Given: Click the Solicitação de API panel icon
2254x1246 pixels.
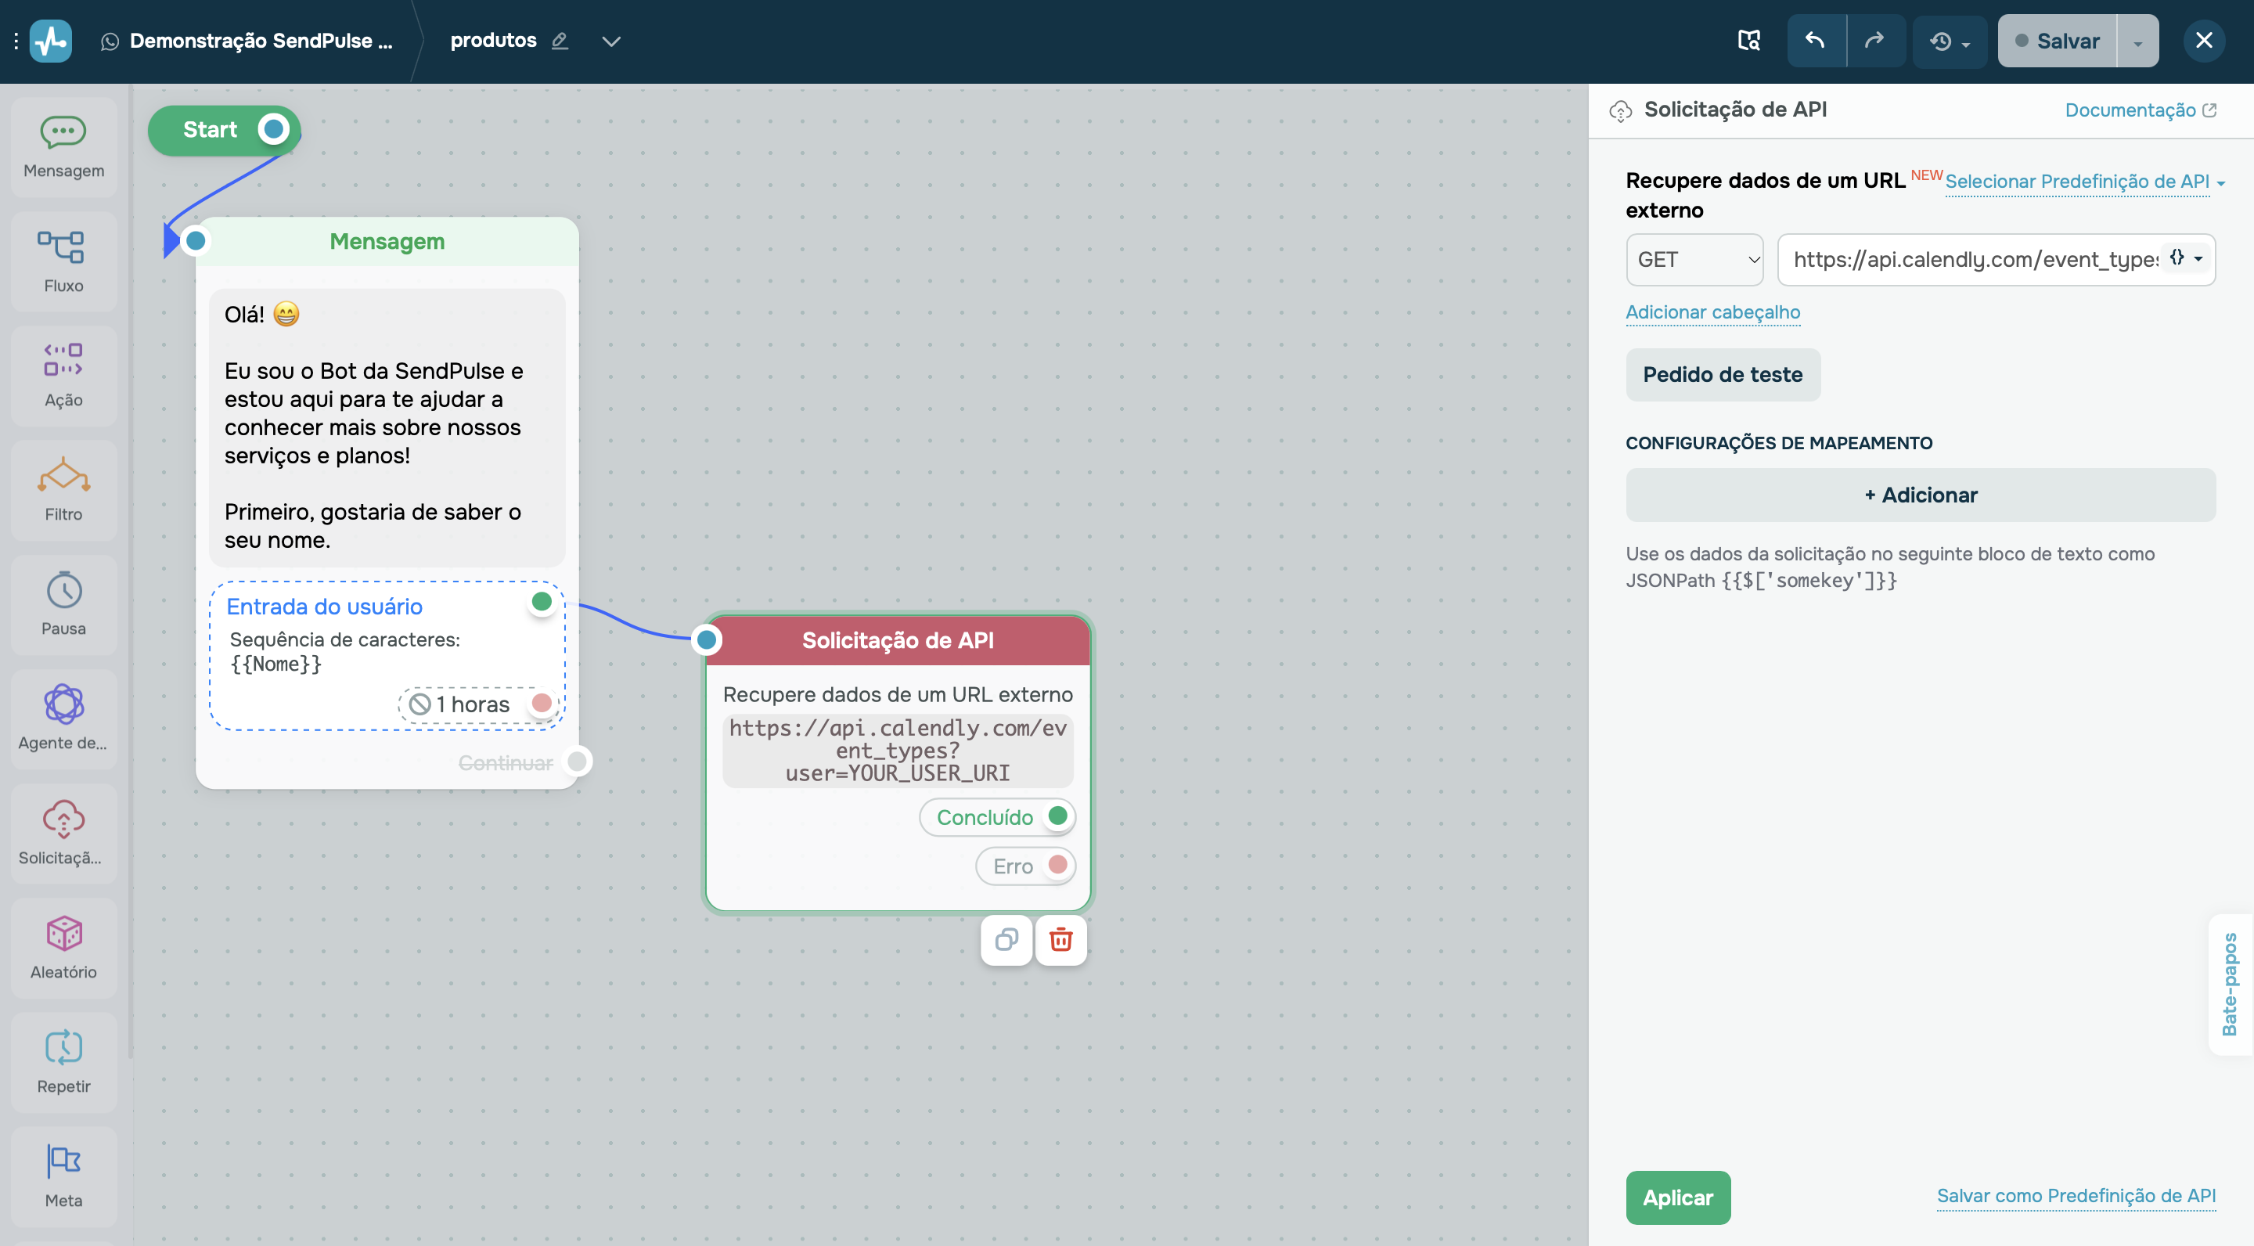Looking at the screenshot, I should click(x=1621, y=110).
